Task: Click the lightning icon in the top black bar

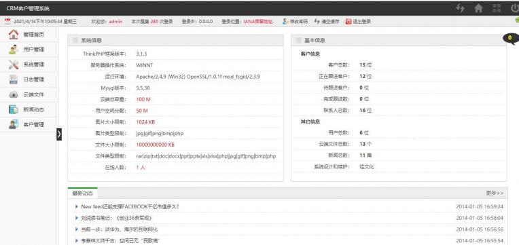Action: (460, 8)
